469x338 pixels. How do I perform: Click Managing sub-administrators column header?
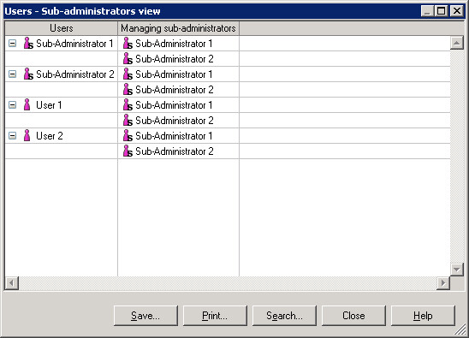tap(178, 28)
